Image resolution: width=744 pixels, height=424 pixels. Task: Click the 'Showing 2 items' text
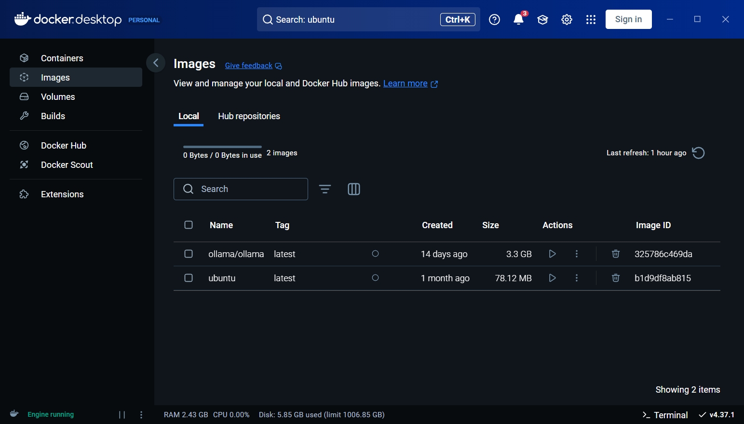pos(688,390)
